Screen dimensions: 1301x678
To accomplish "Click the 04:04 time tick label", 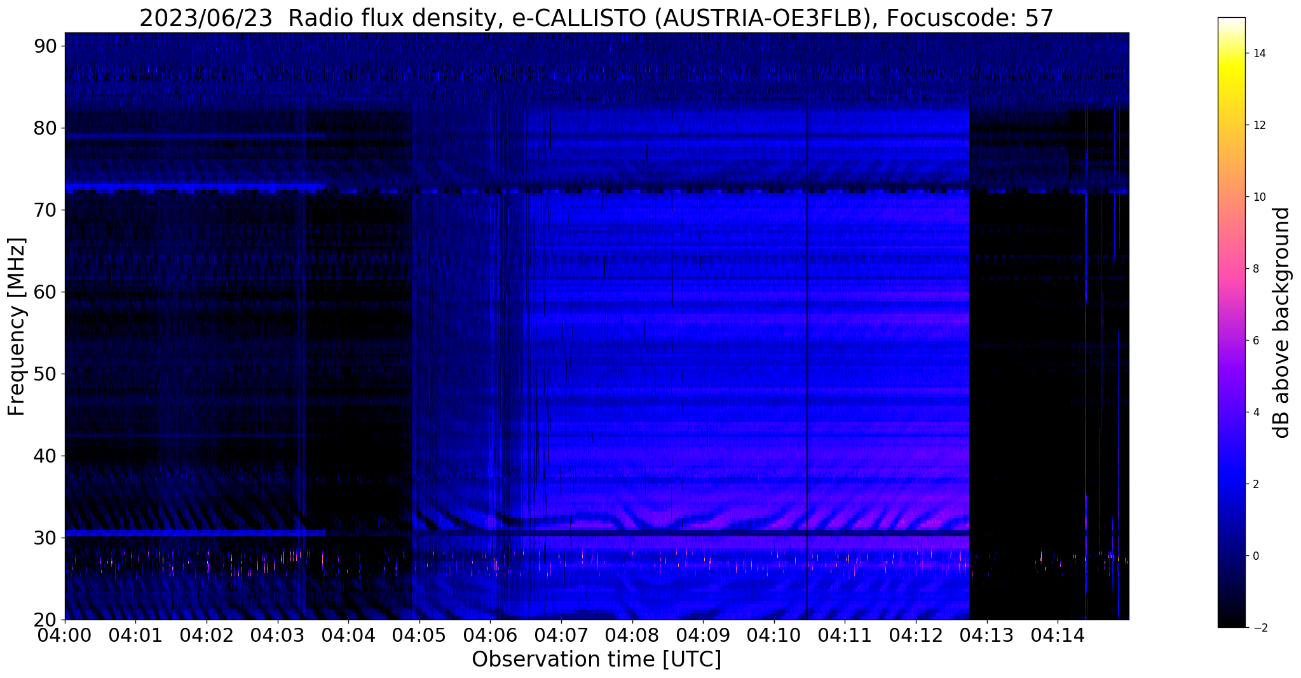I will [348, 635].
